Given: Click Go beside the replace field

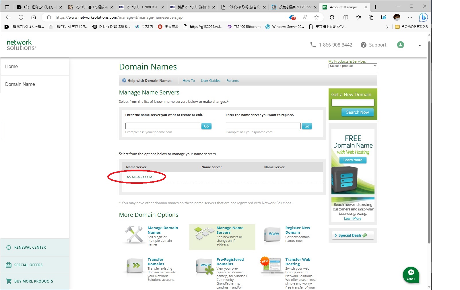Looking at the screenshot, I should pyautogui.click(x=307, y=126).
